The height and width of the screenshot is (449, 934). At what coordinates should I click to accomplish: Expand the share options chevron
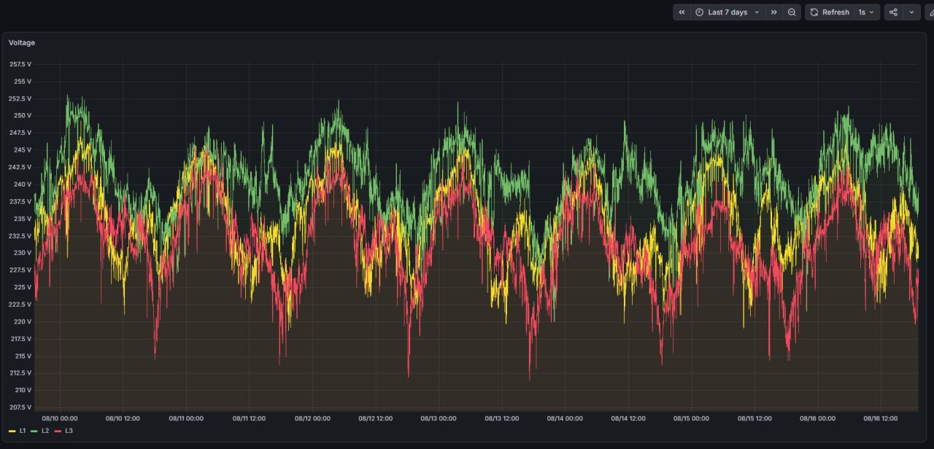click(911, 12)
